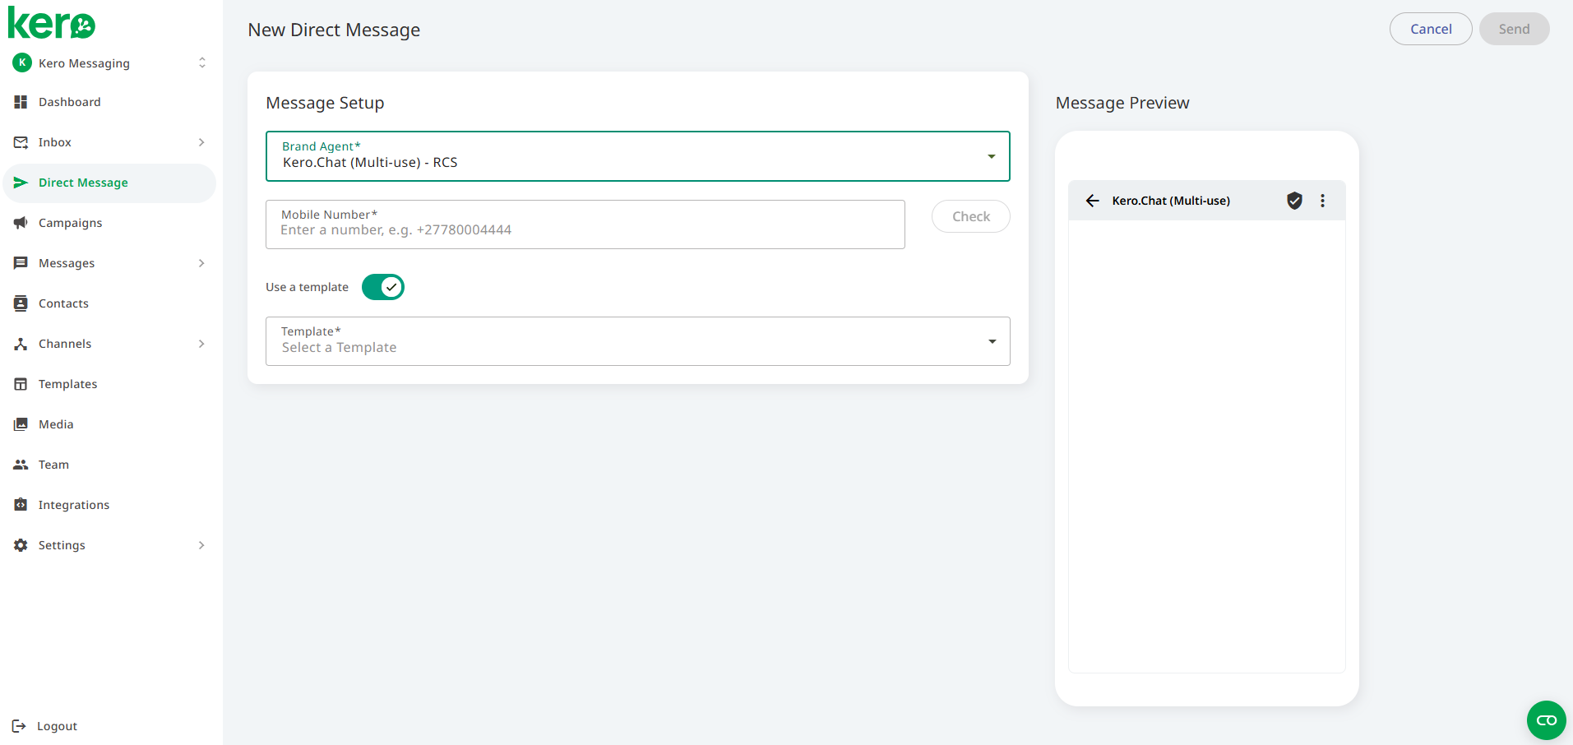The image size is (1573, 745).
Task: Open the Integrations section
Action: click(x=109, y=505)
